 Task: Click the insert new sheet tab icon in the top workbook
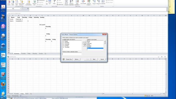pyautogui.click(x=45, y=54)
